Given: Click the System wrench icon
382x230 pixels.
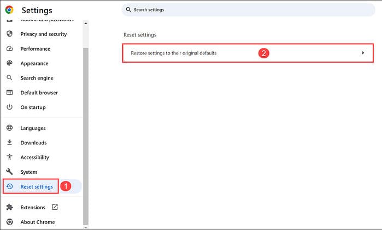Looking at the screenshot, I should (9, 172).
